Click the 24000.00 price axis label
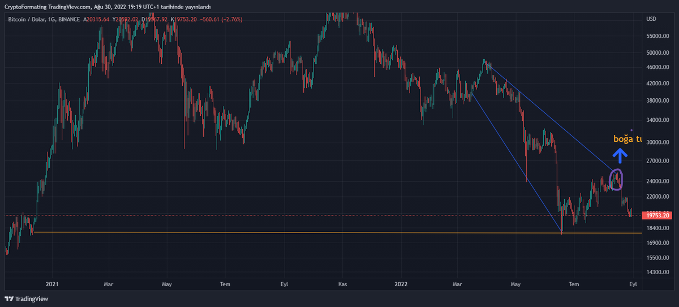Screen dimensions: 679x307 click(x=657, y=182)
